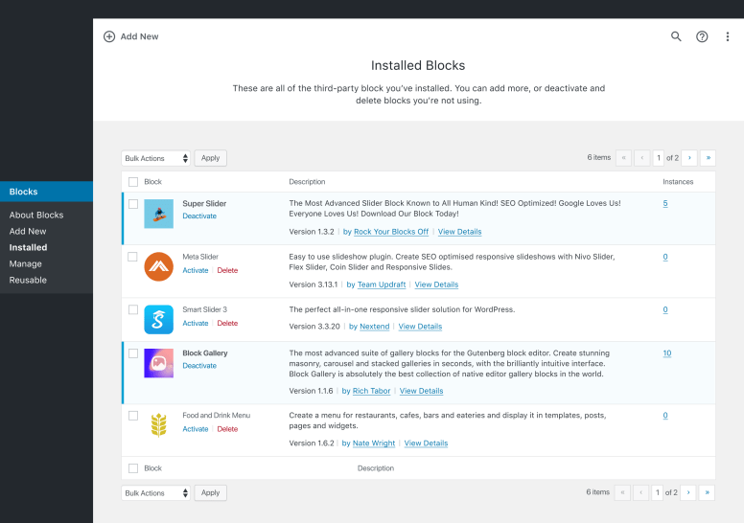Click the Instances column header
744x523 pixels.
678,182
